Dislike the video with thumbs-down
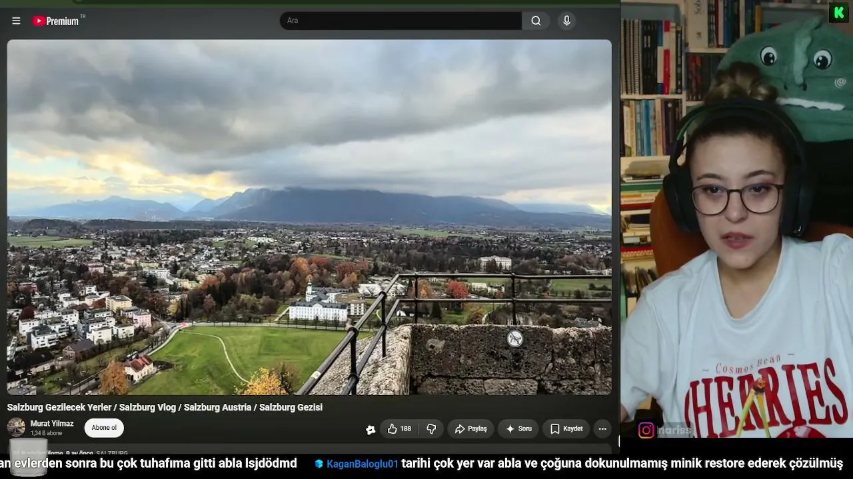The height and width of the screenshot is (479, 853). pyautogui.click(x=431, y=429)
